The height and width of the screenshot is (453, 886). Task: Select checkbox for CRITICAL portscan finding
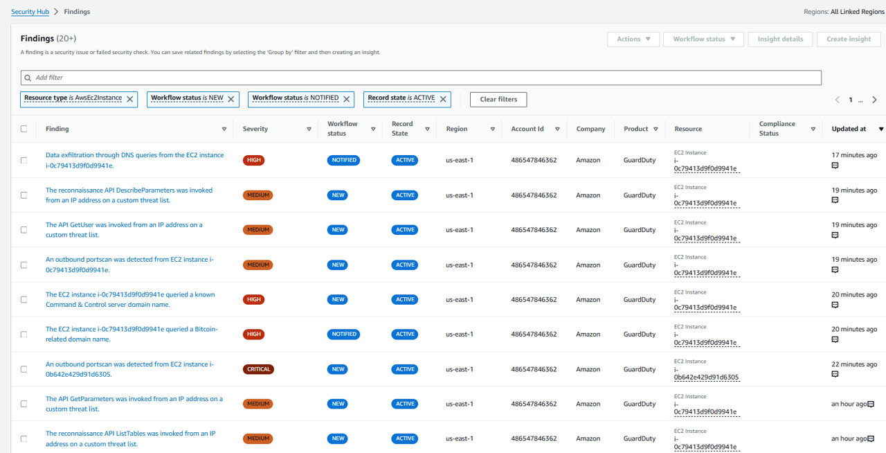(24, 369)
